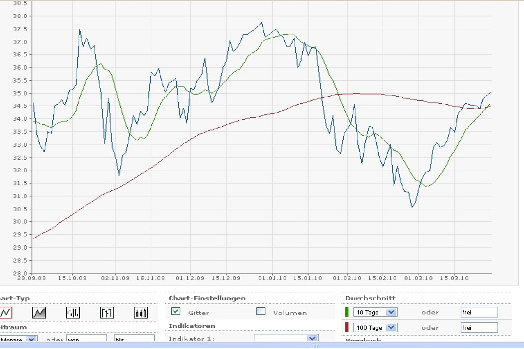524x349 pixels.
Task: Select the filled area chart type icon
Action: 39,313
